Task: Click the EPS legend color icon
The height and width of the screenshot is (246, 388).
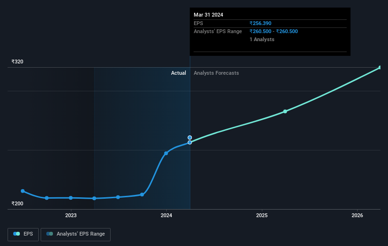Action: [17, 234]
